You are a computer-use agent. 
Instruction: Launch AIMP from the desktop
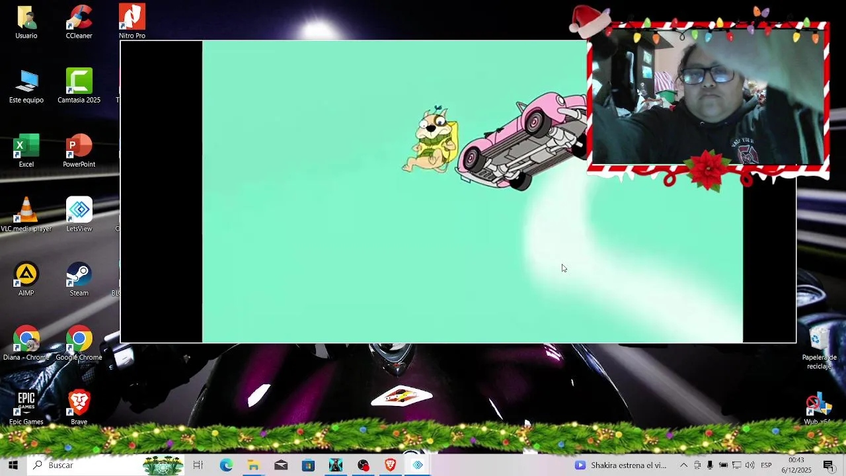26,279
